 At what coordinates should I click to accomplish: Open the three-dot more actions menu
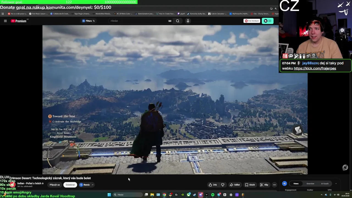[274, 185]
